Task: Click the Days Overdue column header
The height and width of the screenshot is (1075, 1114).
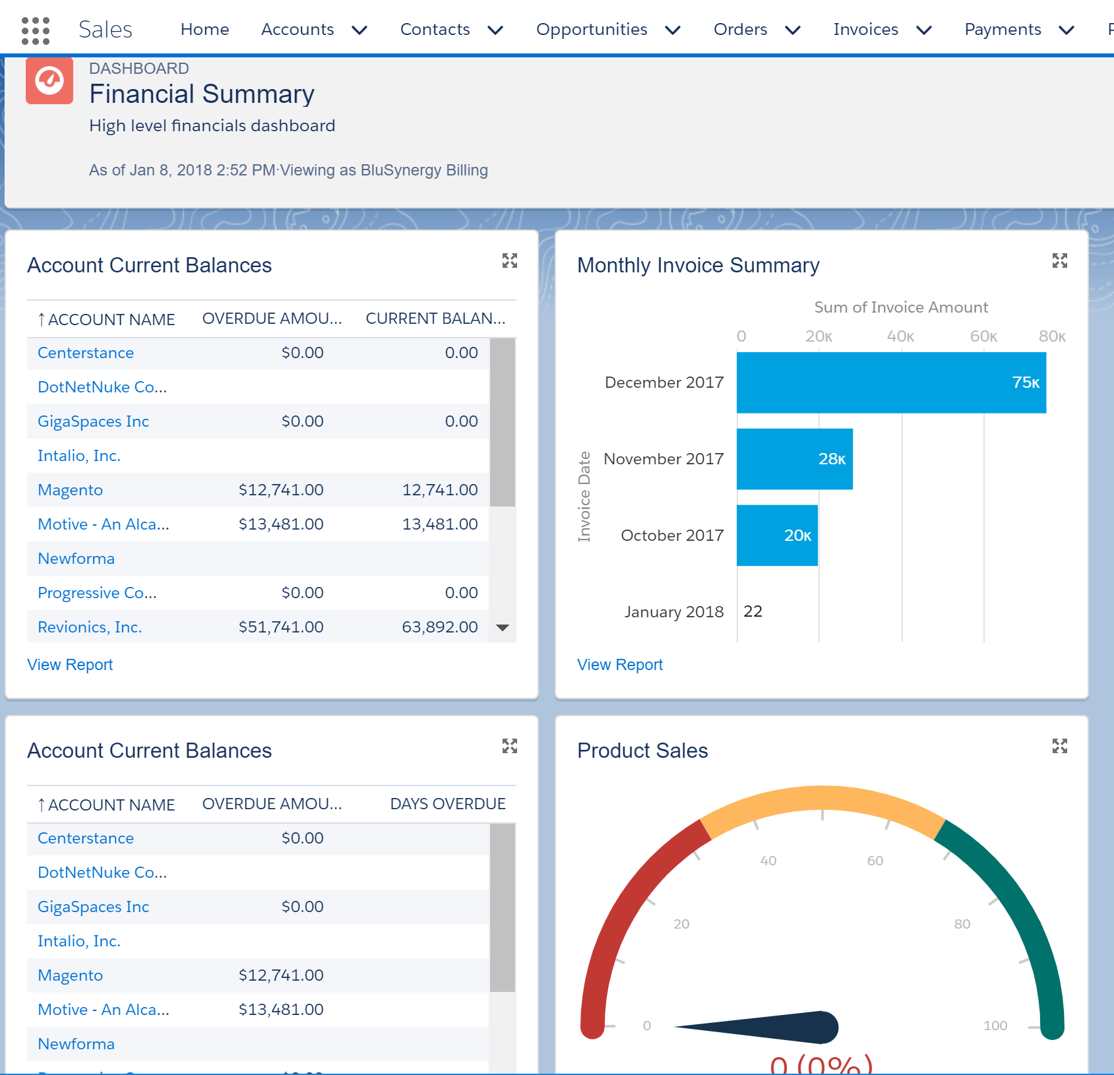Action: [448, 804]
